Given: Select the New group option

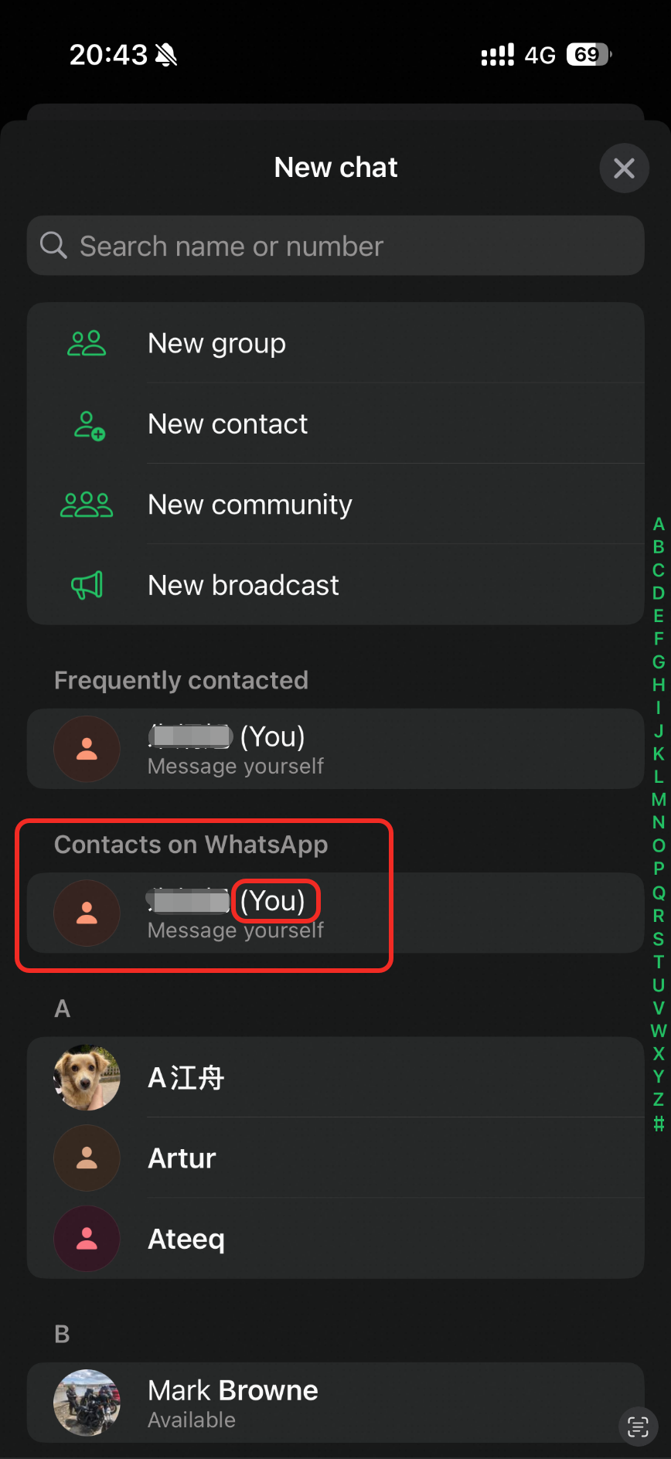Looking at the screenshot, I should click(335, 343).
